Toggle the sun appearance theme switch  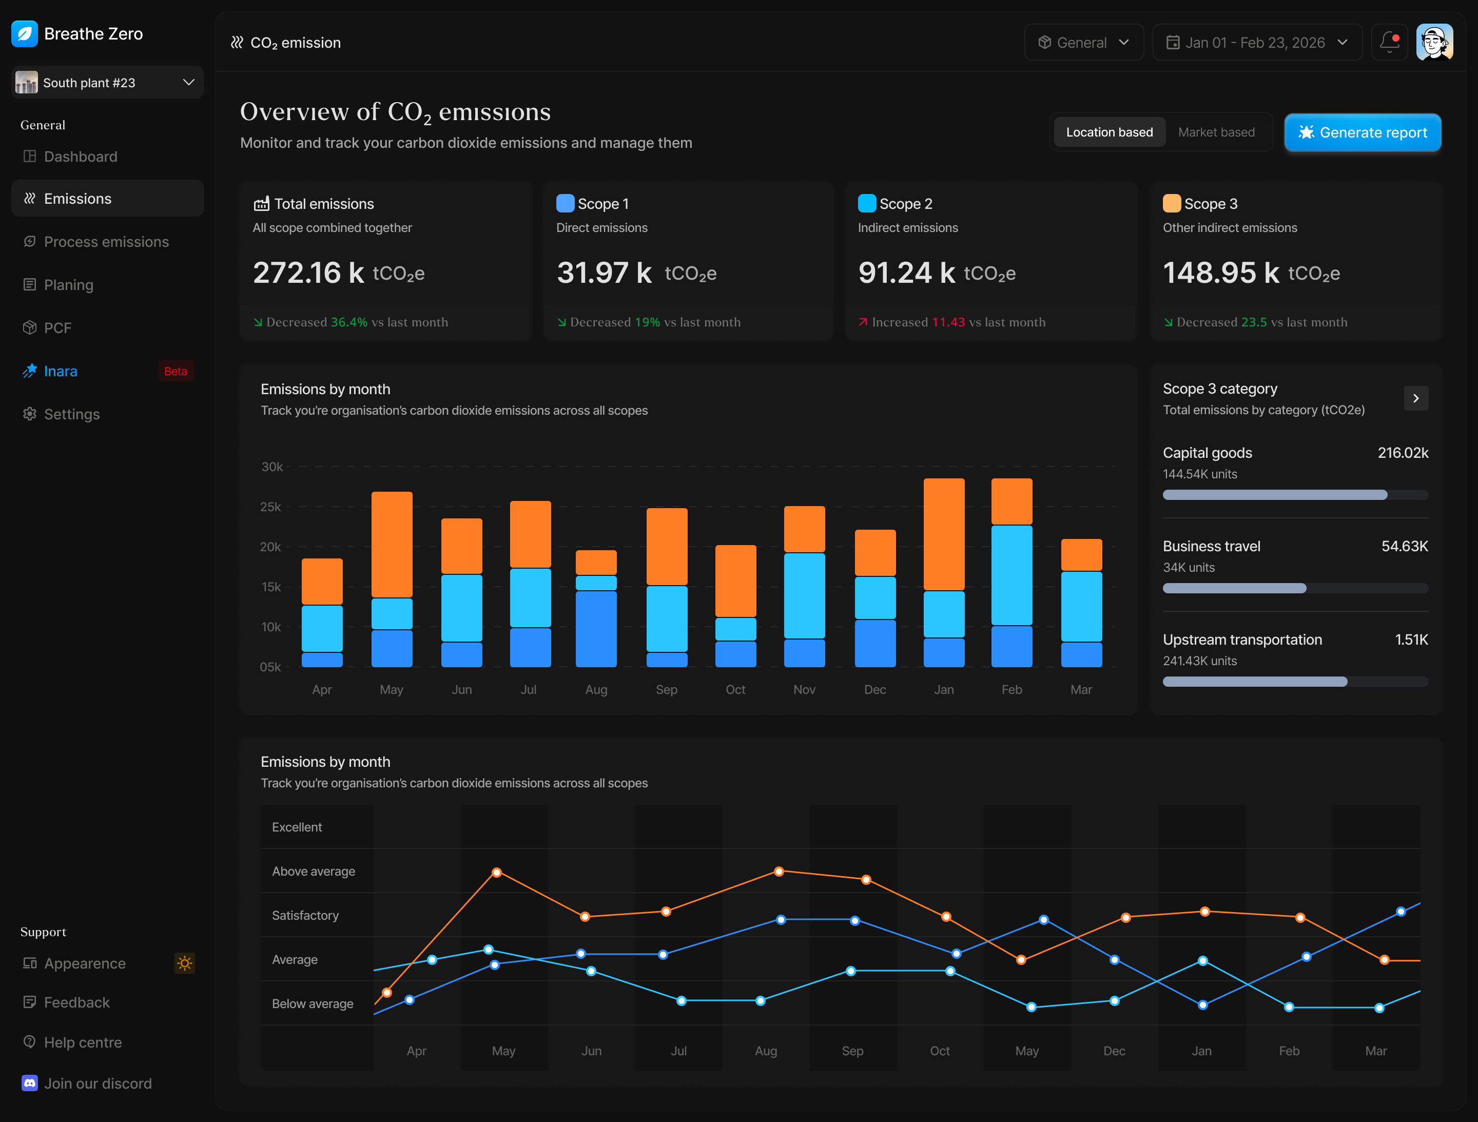coord(185,963)
